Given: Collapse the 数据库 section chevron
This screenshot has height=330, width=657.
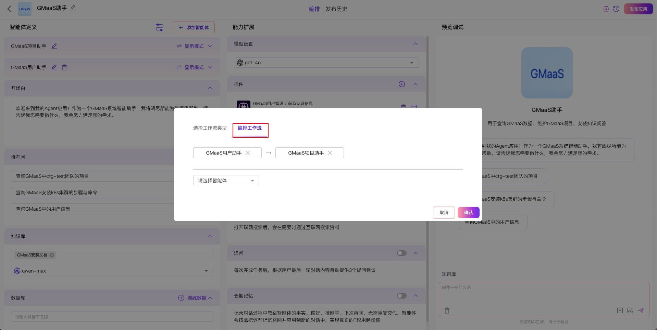Looking at the screenshot, I should pyautogui.click(x=210, y=298).
